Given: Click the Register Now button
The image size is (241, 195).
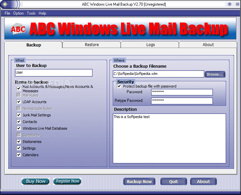Looking at the screenshot, I should click(67, 181).
